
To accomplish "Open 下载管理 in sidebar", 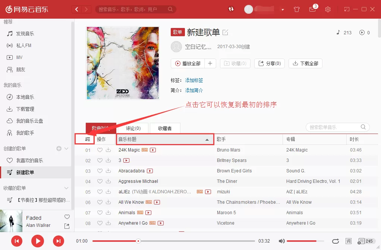I will (25, 109).
